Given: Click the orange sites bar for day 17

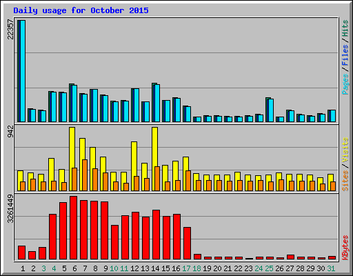Looking at the screenshot, I should pos(188,181).
